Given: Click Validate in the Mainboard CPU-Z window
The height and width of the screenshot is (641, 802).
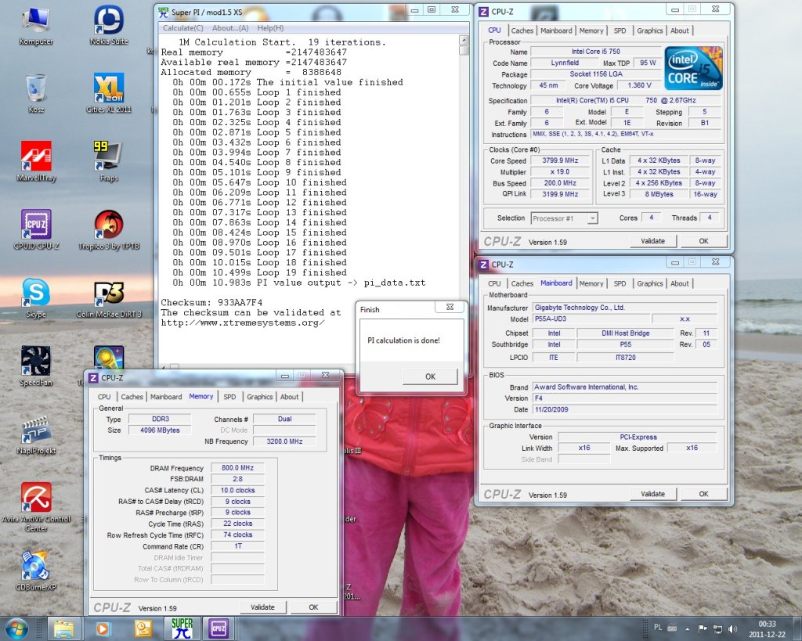Looking at the screenshot, I should tap(652, 494).
